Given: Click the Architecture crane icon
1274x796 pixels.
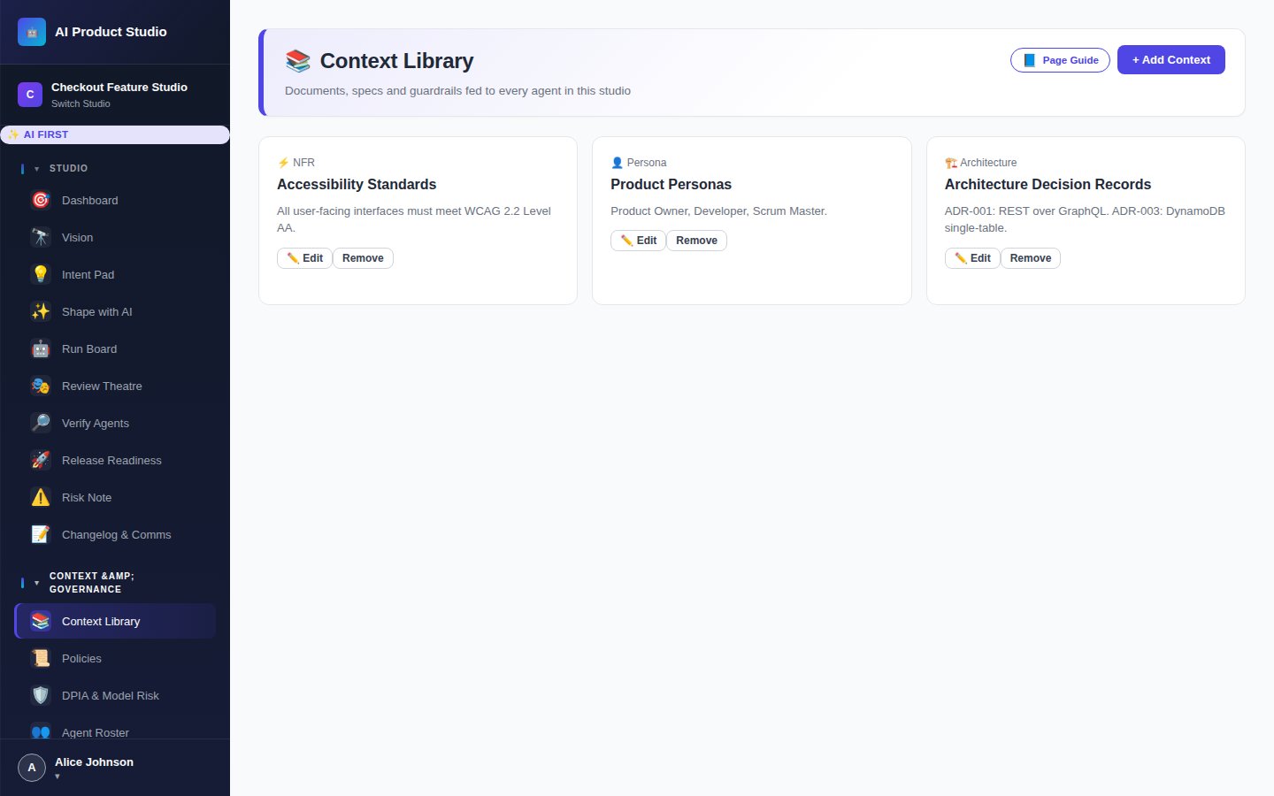Looking at the screenshot, I should [x=951, y=163].
